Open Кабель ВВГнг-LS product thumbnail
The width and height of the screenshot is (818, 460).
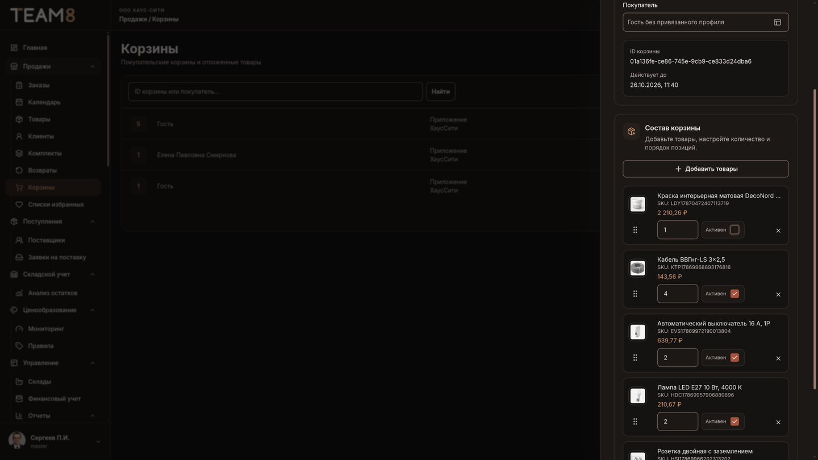point(638,268)
